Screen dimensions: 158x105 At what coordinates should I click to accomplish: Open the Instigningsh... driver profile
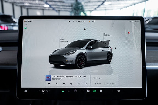click(79, 21)
